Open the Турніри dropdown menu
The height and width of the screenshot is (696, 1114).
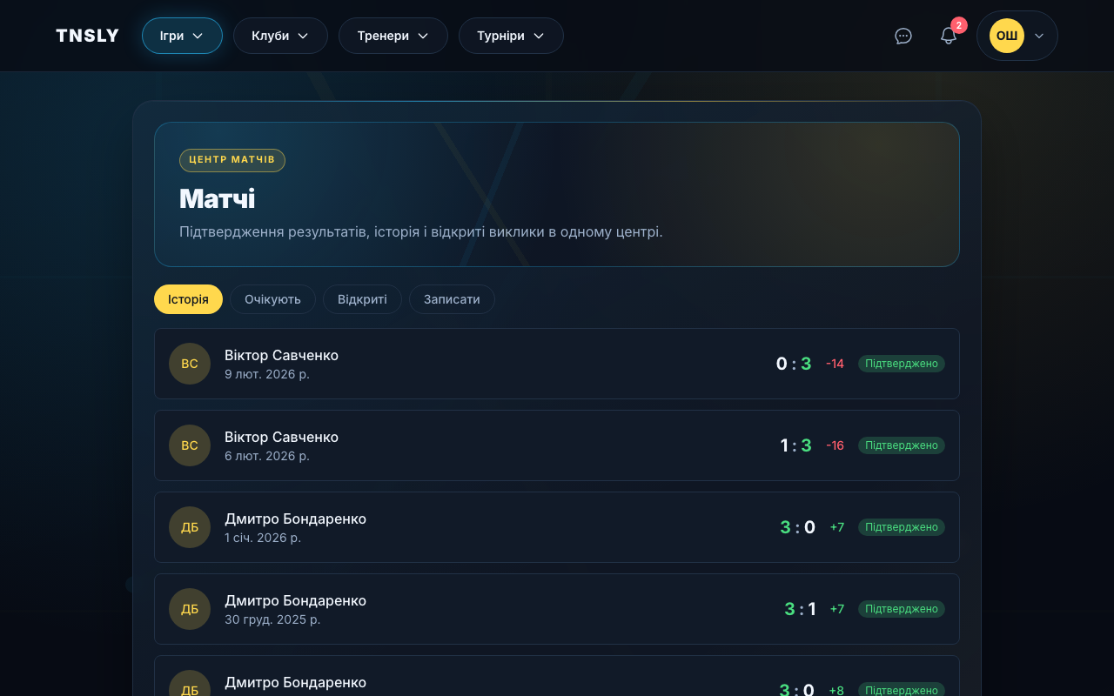click(511, 36)
